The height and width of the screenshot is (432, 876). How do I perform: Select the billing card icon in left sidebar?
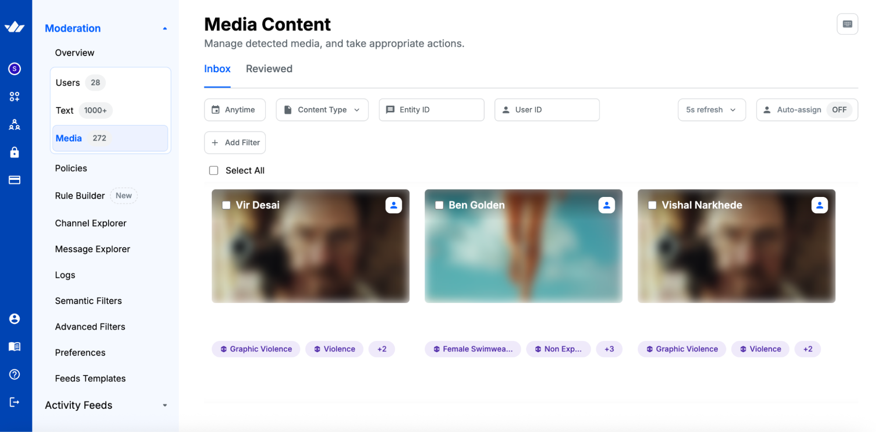pos(14,179)
